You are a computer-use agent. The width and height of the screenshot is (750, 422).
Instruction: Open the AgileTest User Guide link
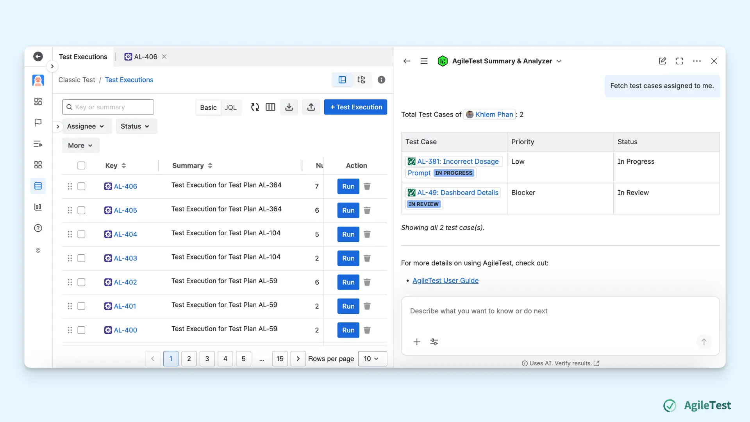445,281
